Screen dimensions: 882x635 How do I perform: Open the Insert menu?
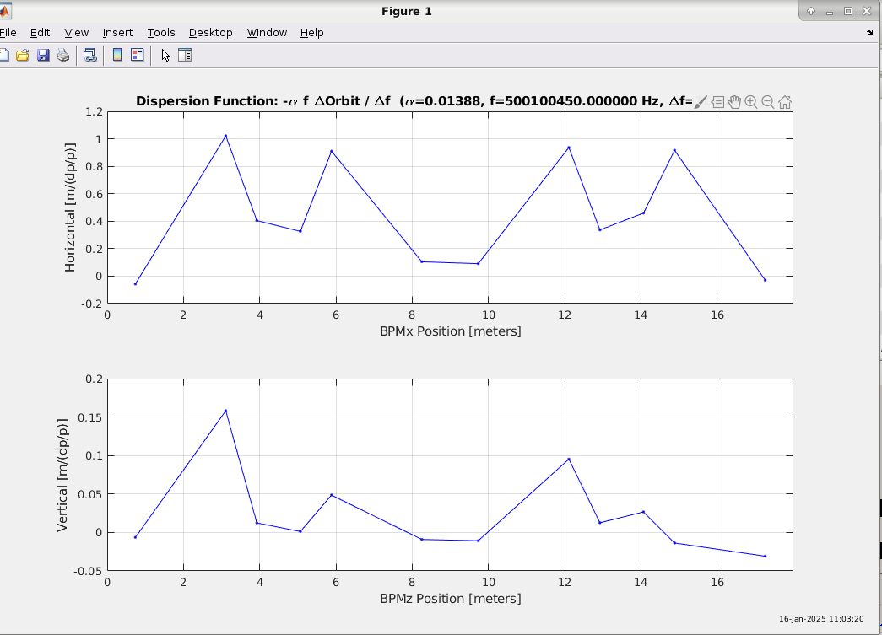117,33
